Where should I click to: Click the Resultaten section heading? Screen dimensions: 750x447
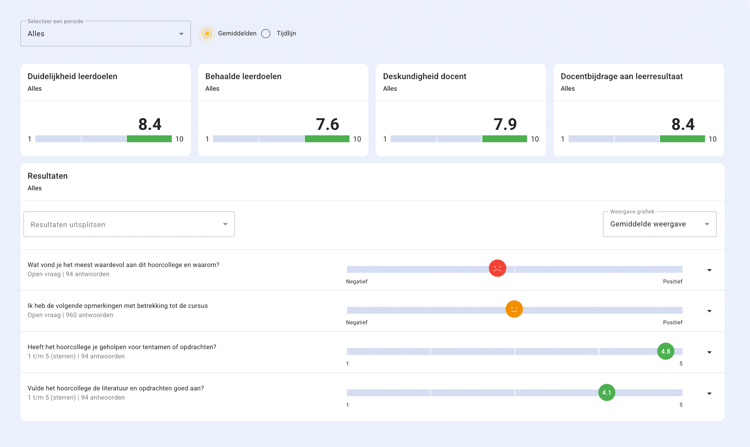[x=48, y=176]
